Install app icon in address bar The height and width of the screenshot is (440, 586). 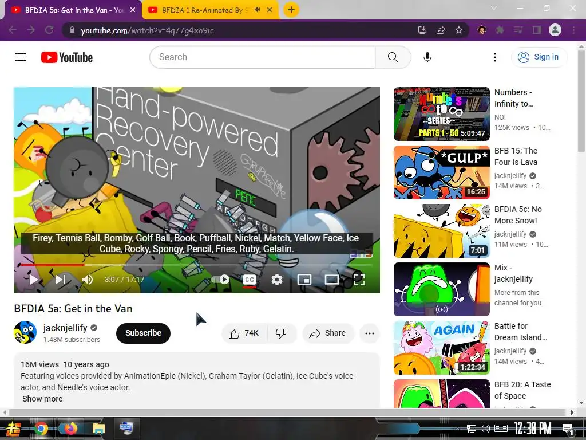point(422,30)
